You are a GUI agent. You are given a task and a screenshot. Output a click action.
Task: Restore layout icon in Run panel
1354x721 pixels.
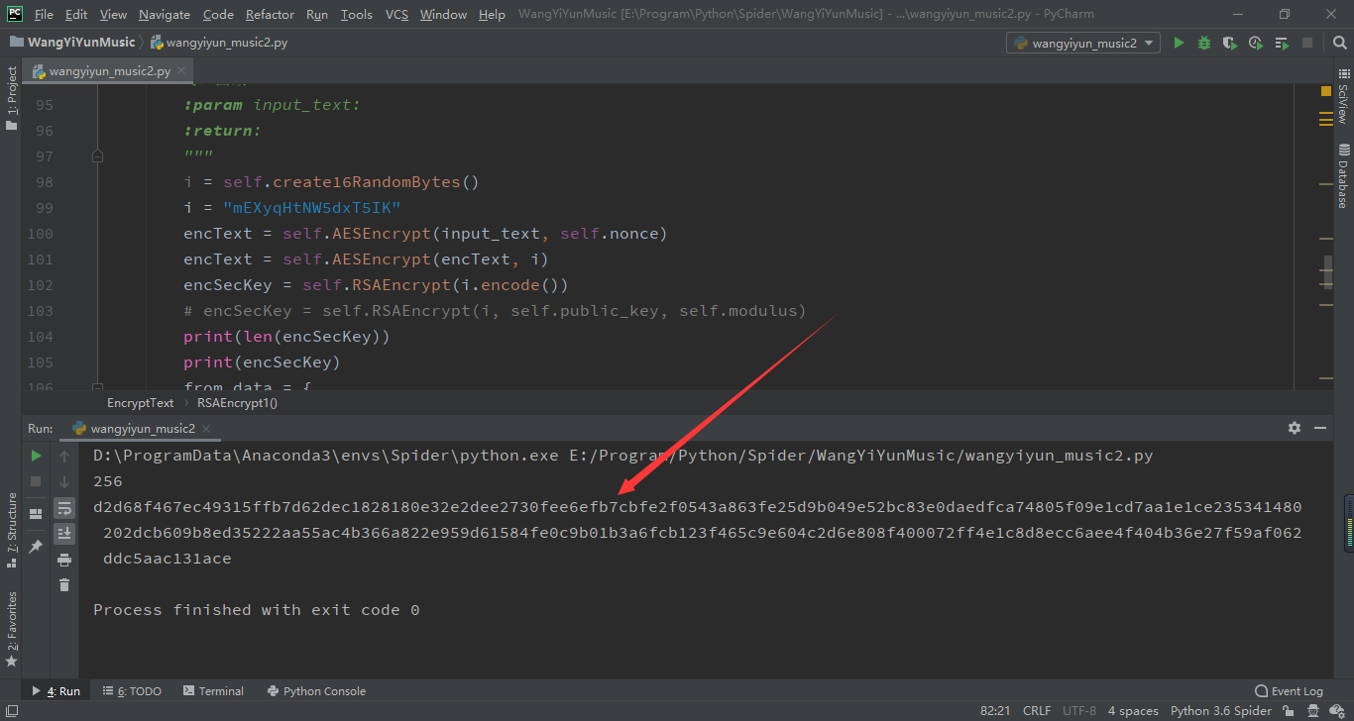[36, 513]
